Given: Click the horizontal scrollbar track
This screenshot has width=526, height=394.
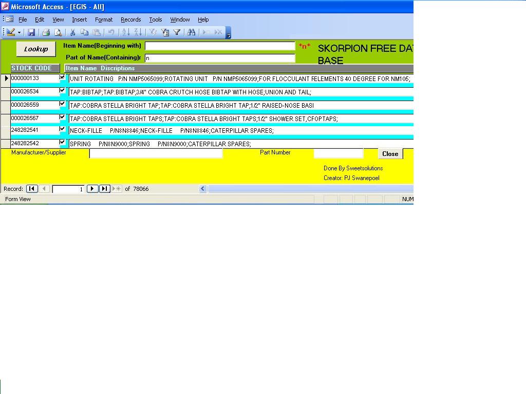Looking at the screenshot, I should point(311,189).
